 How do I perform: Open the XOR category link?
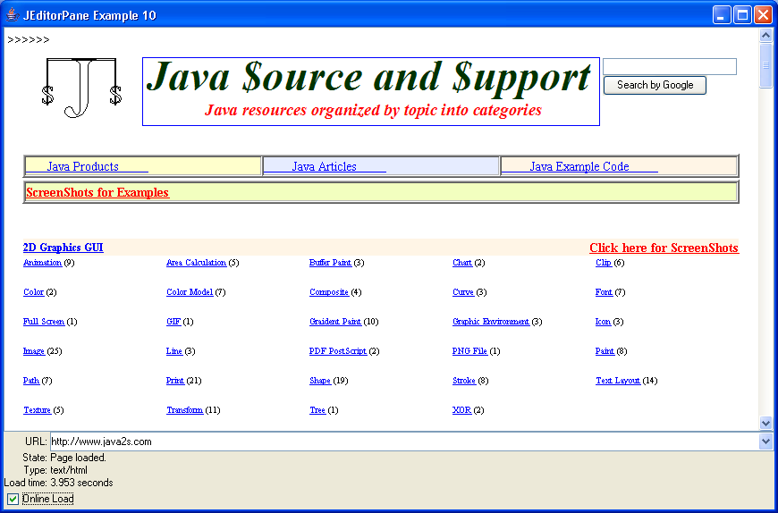462,410
